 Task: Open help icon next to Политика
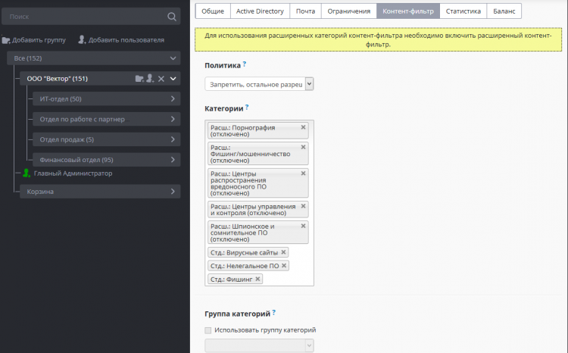point(245,65)
